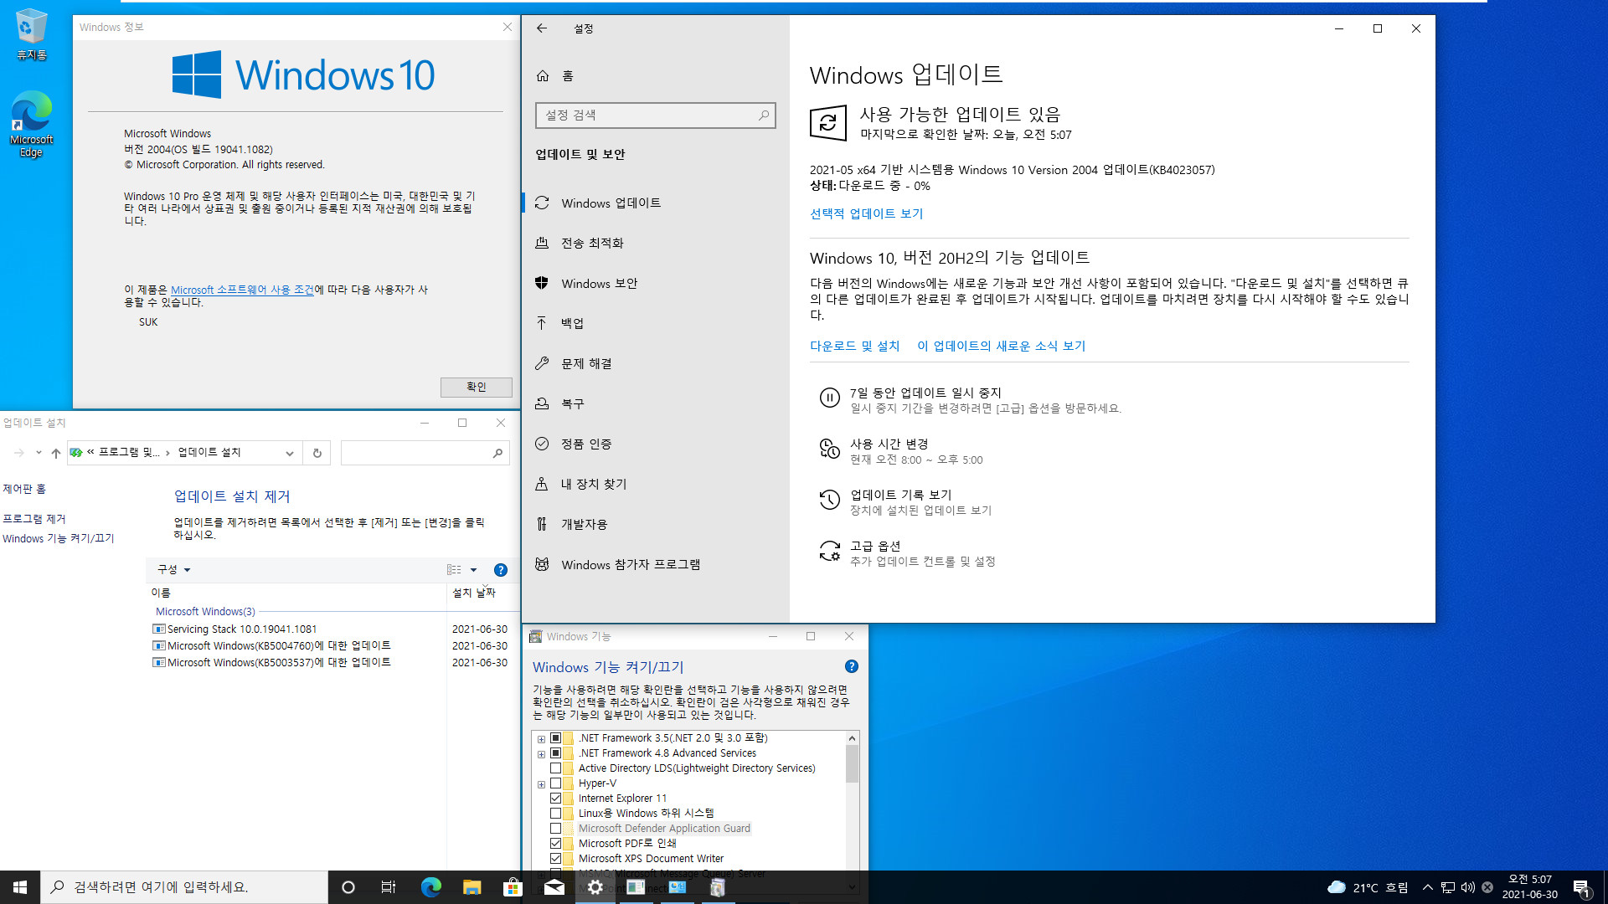The image size is (1608, 904).
Task: Open Cortana circle on taskbar
Action: (x=348, y=887)
